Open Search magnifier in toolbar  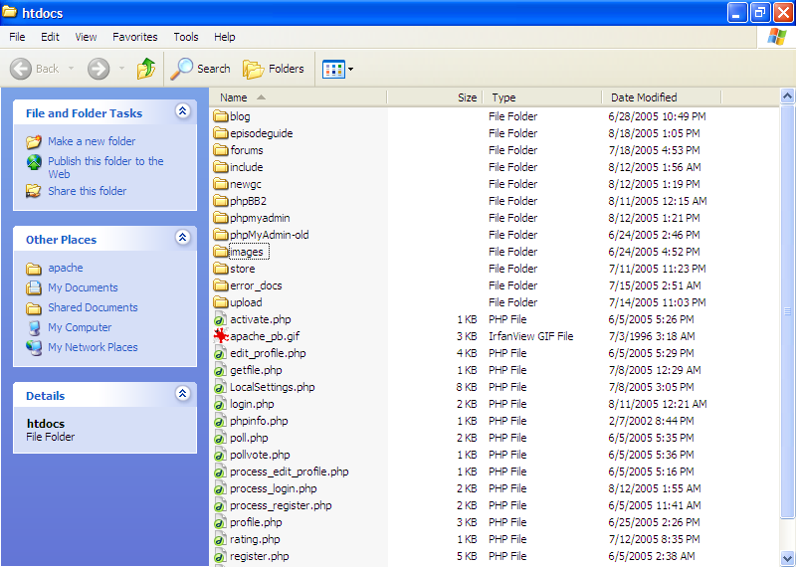coord(181,69)
